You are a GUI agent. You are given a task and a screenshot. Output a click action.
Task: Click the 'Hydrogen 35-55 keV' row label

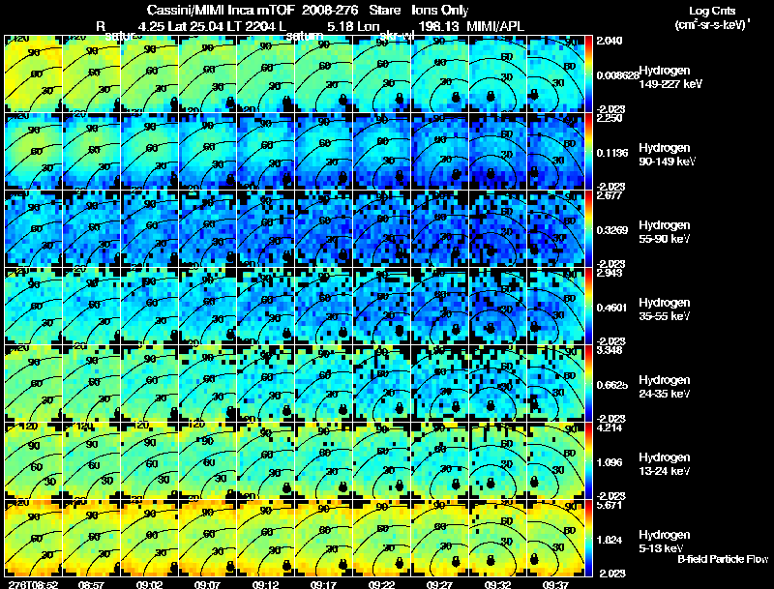tap(665, 309)
